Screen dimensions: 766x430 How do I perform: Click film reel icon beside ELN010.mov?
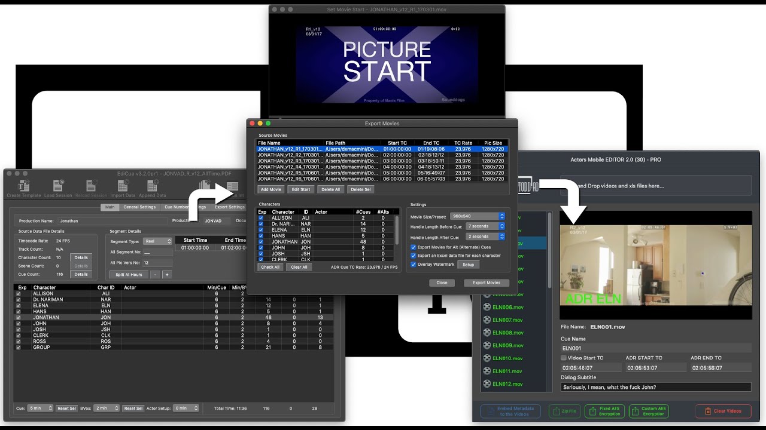tap(487, 358)
